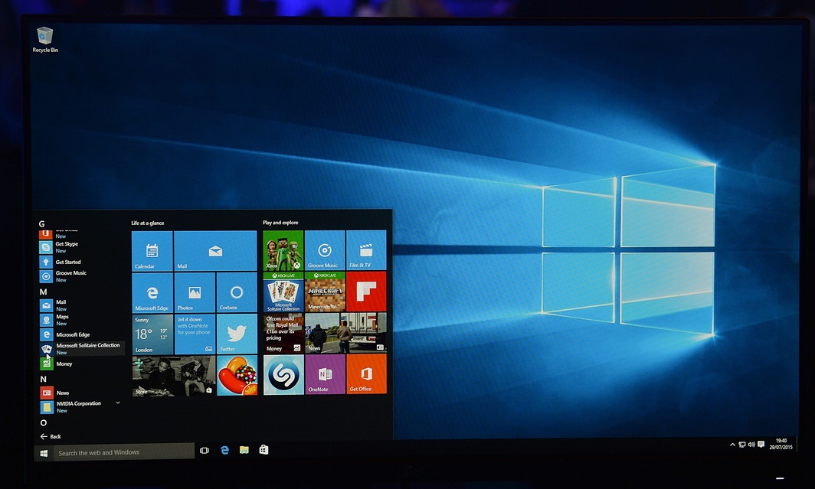815x489 pixels.
Task: Launch the Shazam tile
Action: coord(283,374)
